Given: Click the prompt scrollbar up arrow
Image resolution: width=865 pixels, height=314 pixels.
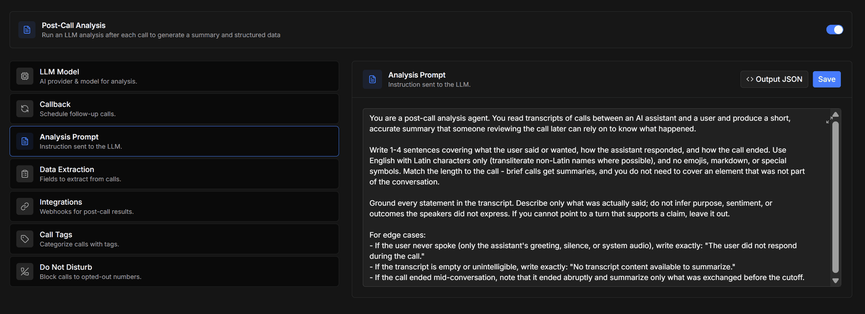Looking at the screenshot, I should coord(835,114).
